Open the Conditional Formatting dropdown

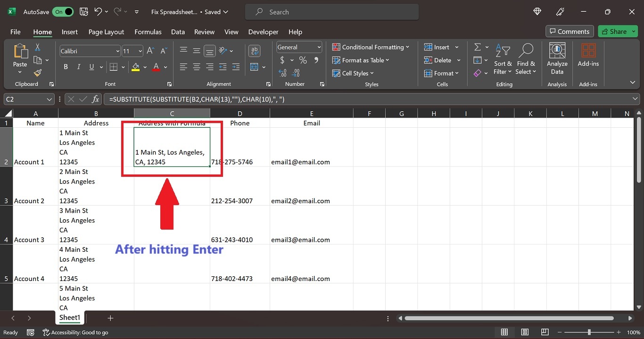(371, 47)
